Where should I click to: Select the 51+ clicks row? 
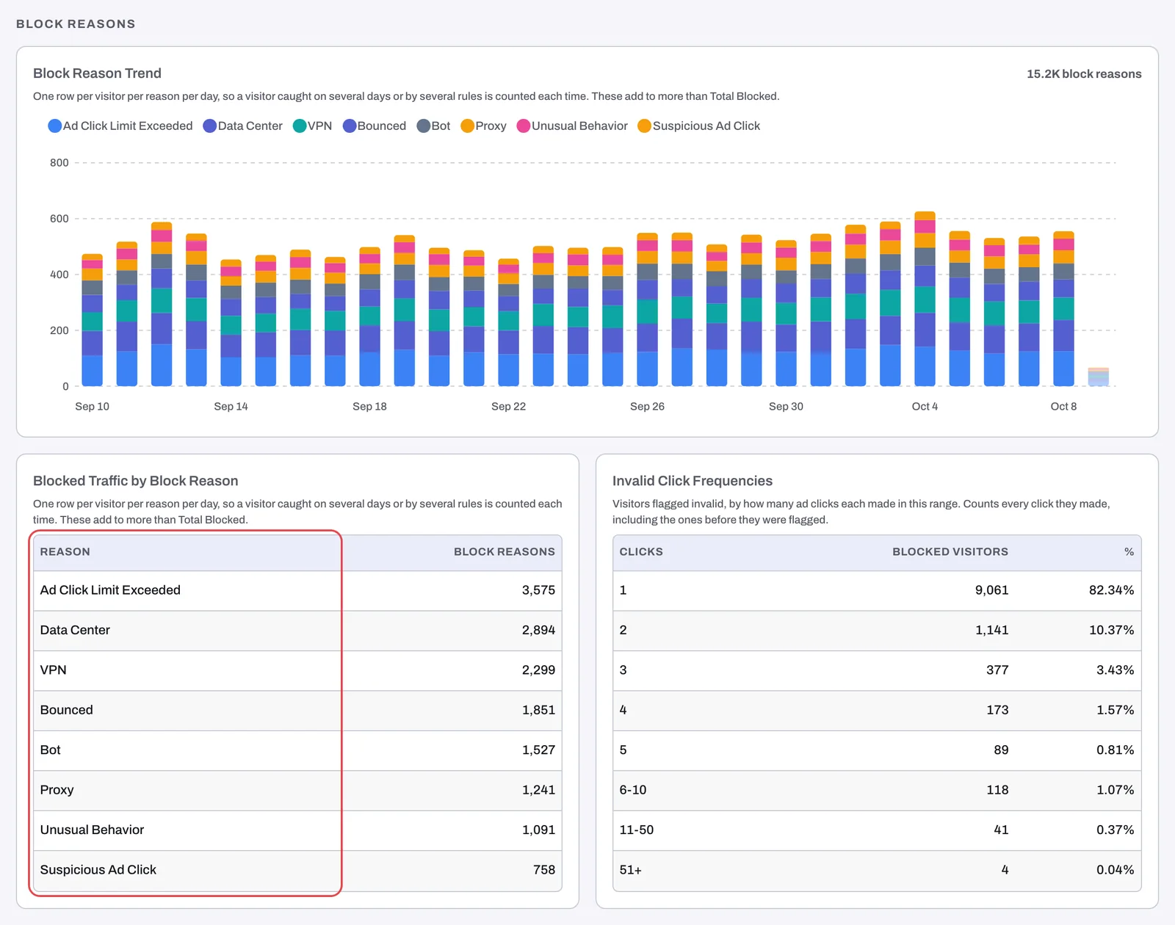coord(877,870)
